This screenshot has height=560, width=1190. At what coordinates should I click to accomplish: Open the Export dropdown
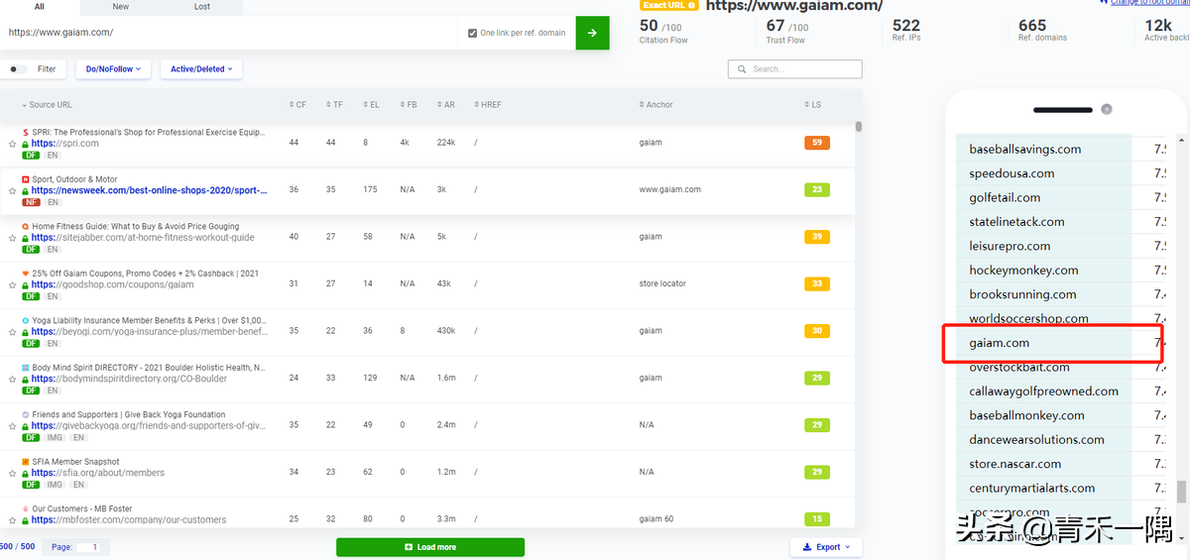click(825, 547)
